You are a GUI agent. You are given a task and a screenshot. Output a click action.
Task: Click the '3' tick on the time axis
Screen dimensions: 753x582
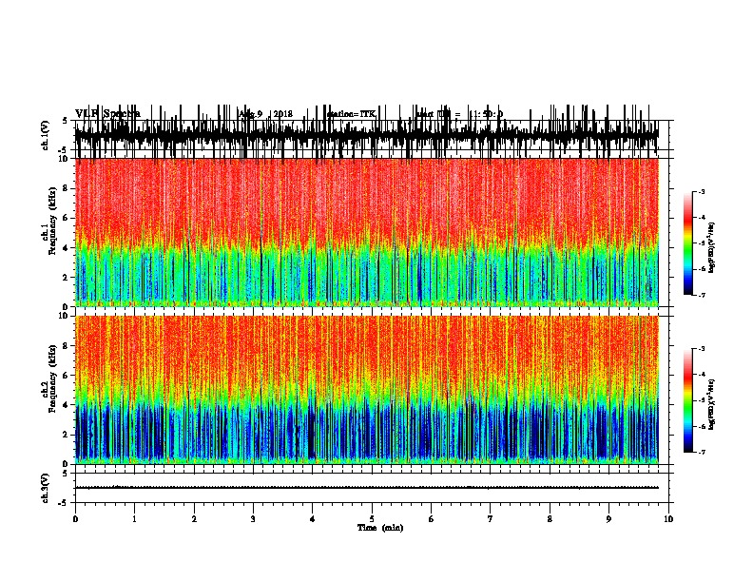(x=253, y=519)
